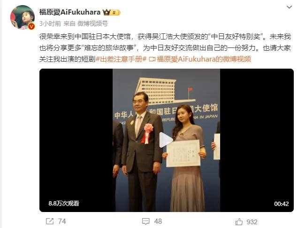
Task: Click the play button on the video
Action: pos(166,140)
